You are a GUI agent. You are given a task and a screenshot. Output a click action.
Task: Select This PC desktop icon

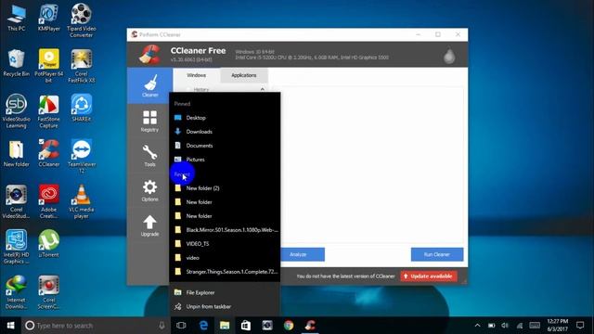[17, 19]
